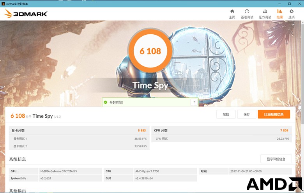Click the 系统信息 section heading

pyautogui.click(x=18, y=159)
